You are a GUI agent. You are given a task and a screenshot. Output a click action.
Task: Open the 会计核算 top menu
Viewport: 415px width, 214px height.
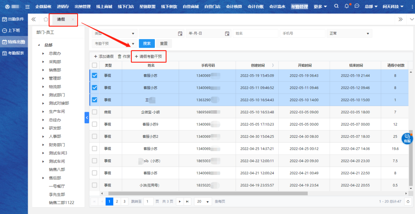click(234, 7)
